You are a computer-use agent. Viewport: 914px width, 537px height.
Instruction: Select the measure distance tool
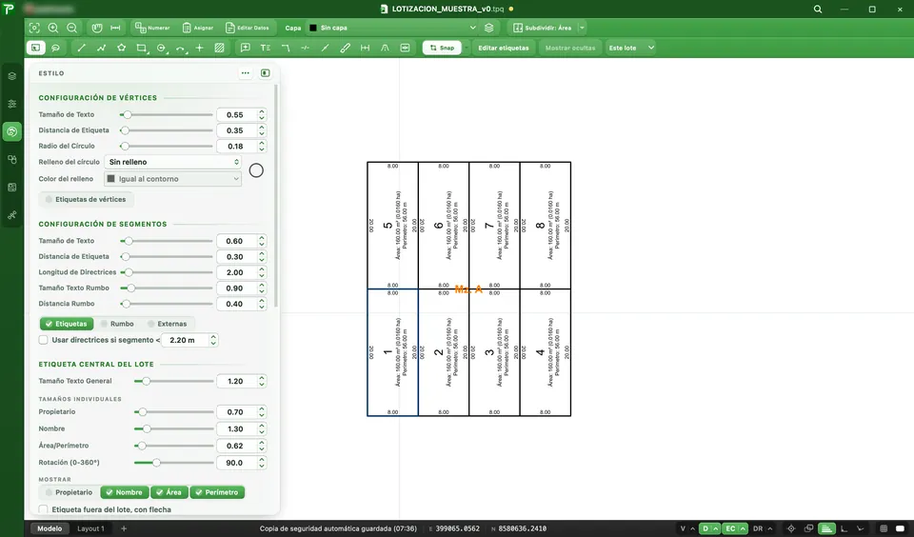[x=115, y=28]
